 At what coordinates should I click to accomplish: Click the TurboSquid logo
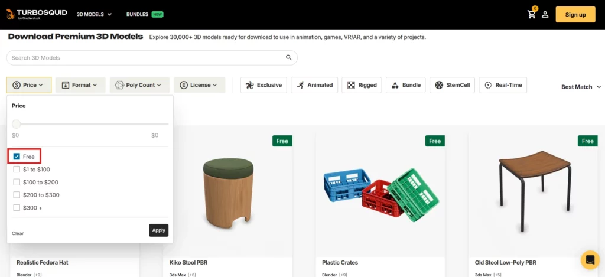[x=37, y=14]
